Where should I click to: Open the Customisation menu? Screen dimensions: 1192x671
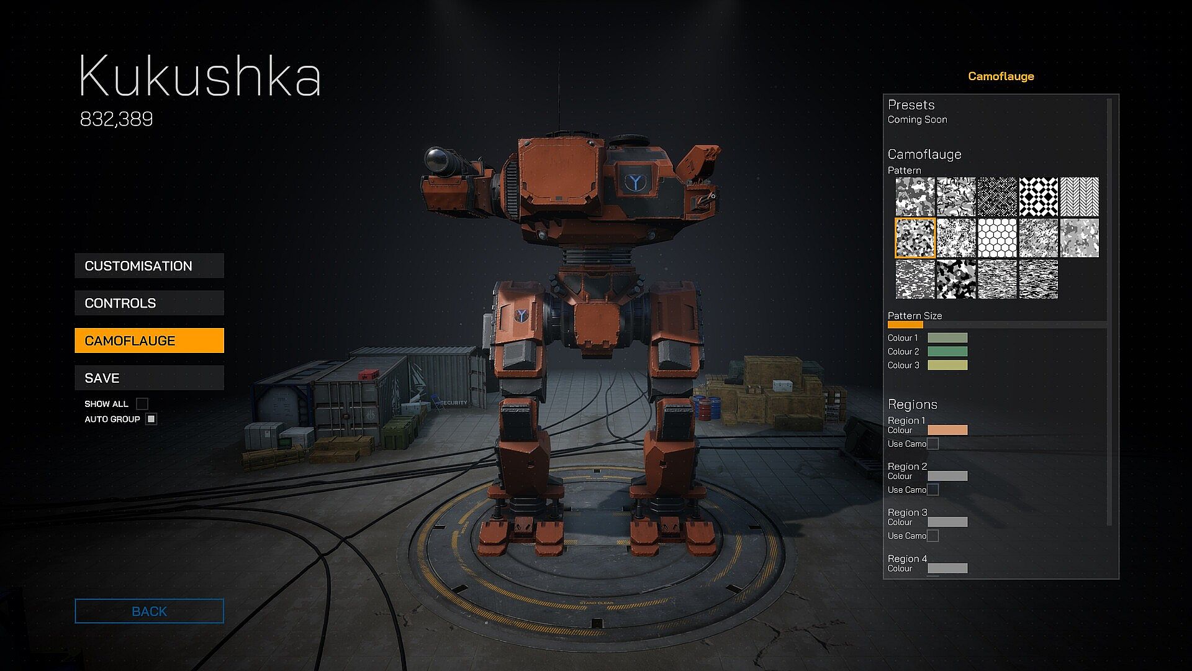click(149, 266)
